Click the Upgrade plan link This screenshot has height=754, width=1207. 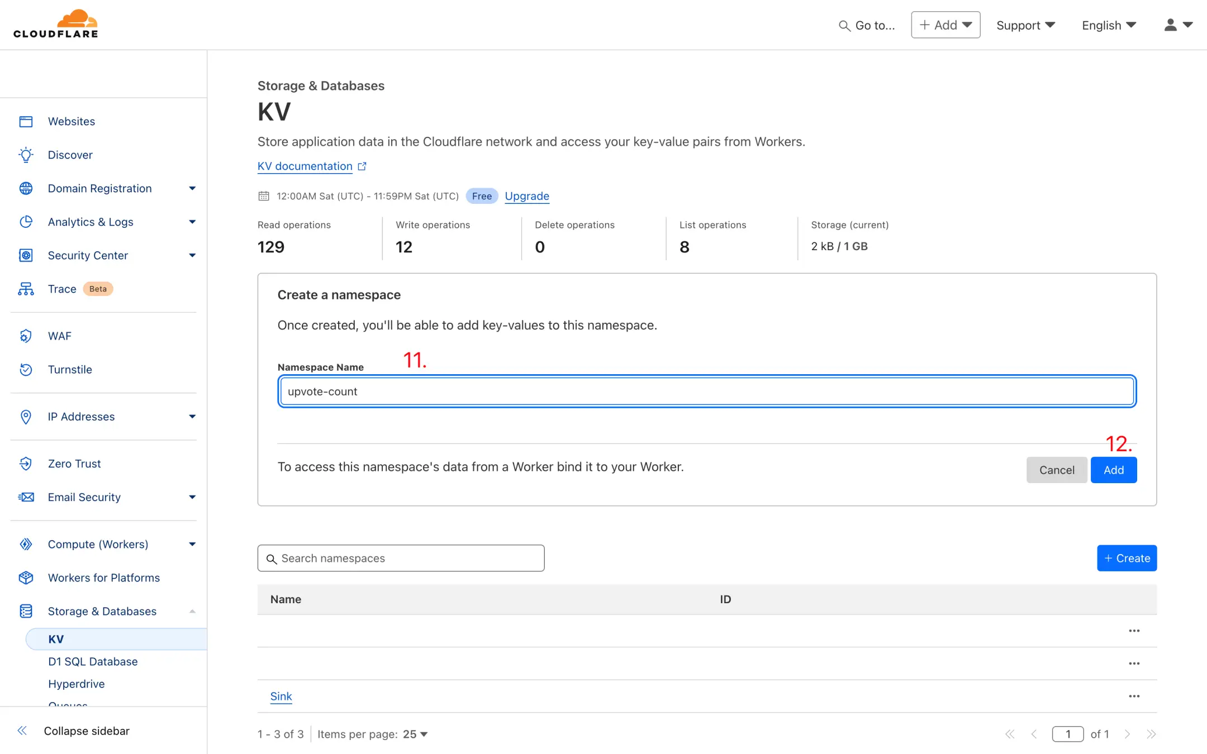pos(527,196)
